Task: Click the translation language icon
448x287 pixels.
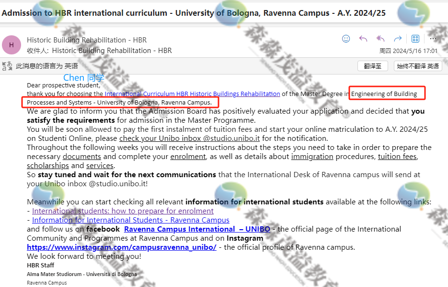Action: pyautogui.click(x=7, y=66)
